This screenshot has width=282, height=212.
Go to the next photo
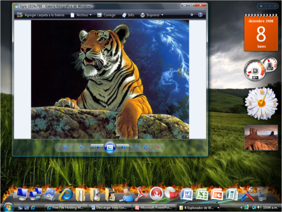[123, 147]
